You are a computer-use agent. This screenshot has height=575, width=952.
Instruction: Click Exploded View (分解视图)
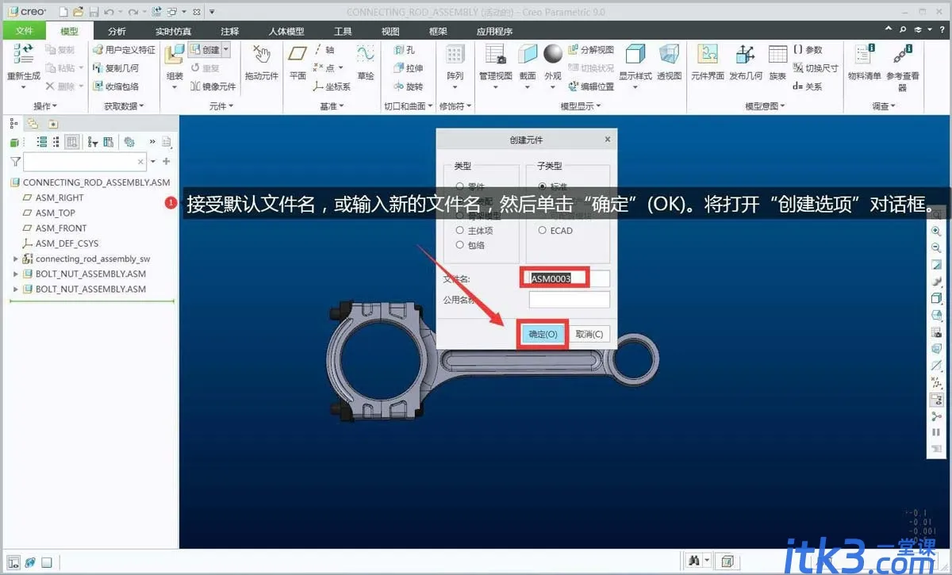click(x=591, y=49)
